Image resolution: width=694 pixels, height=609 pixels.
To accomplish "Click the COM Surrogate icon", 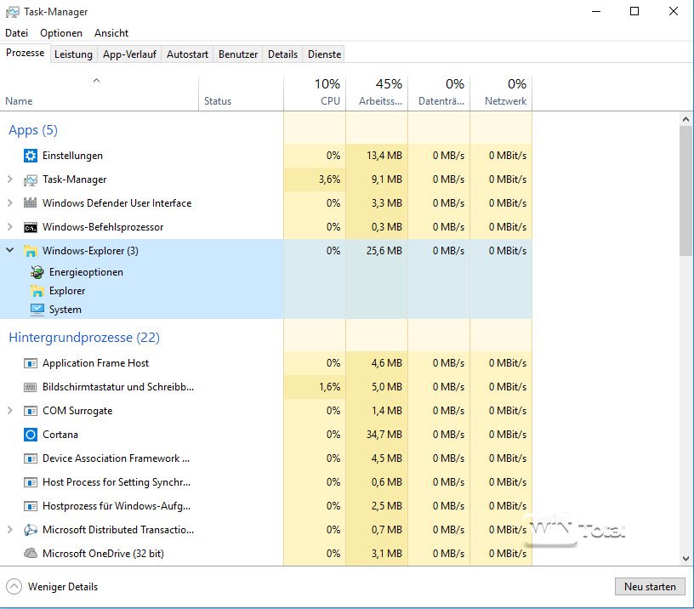I will [30, 411].
